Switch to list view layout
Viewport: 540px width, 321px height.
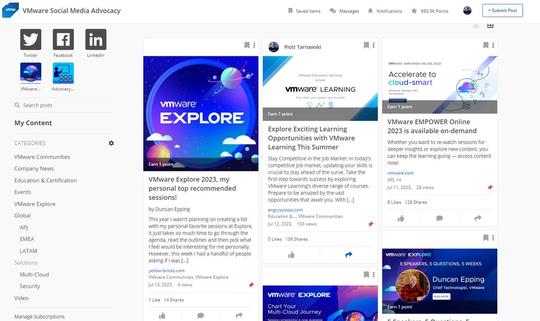(476, 26)
